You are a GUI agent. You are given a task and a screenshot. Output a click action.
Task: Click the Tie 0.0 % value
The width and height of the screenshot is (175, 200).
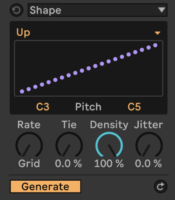69,163
